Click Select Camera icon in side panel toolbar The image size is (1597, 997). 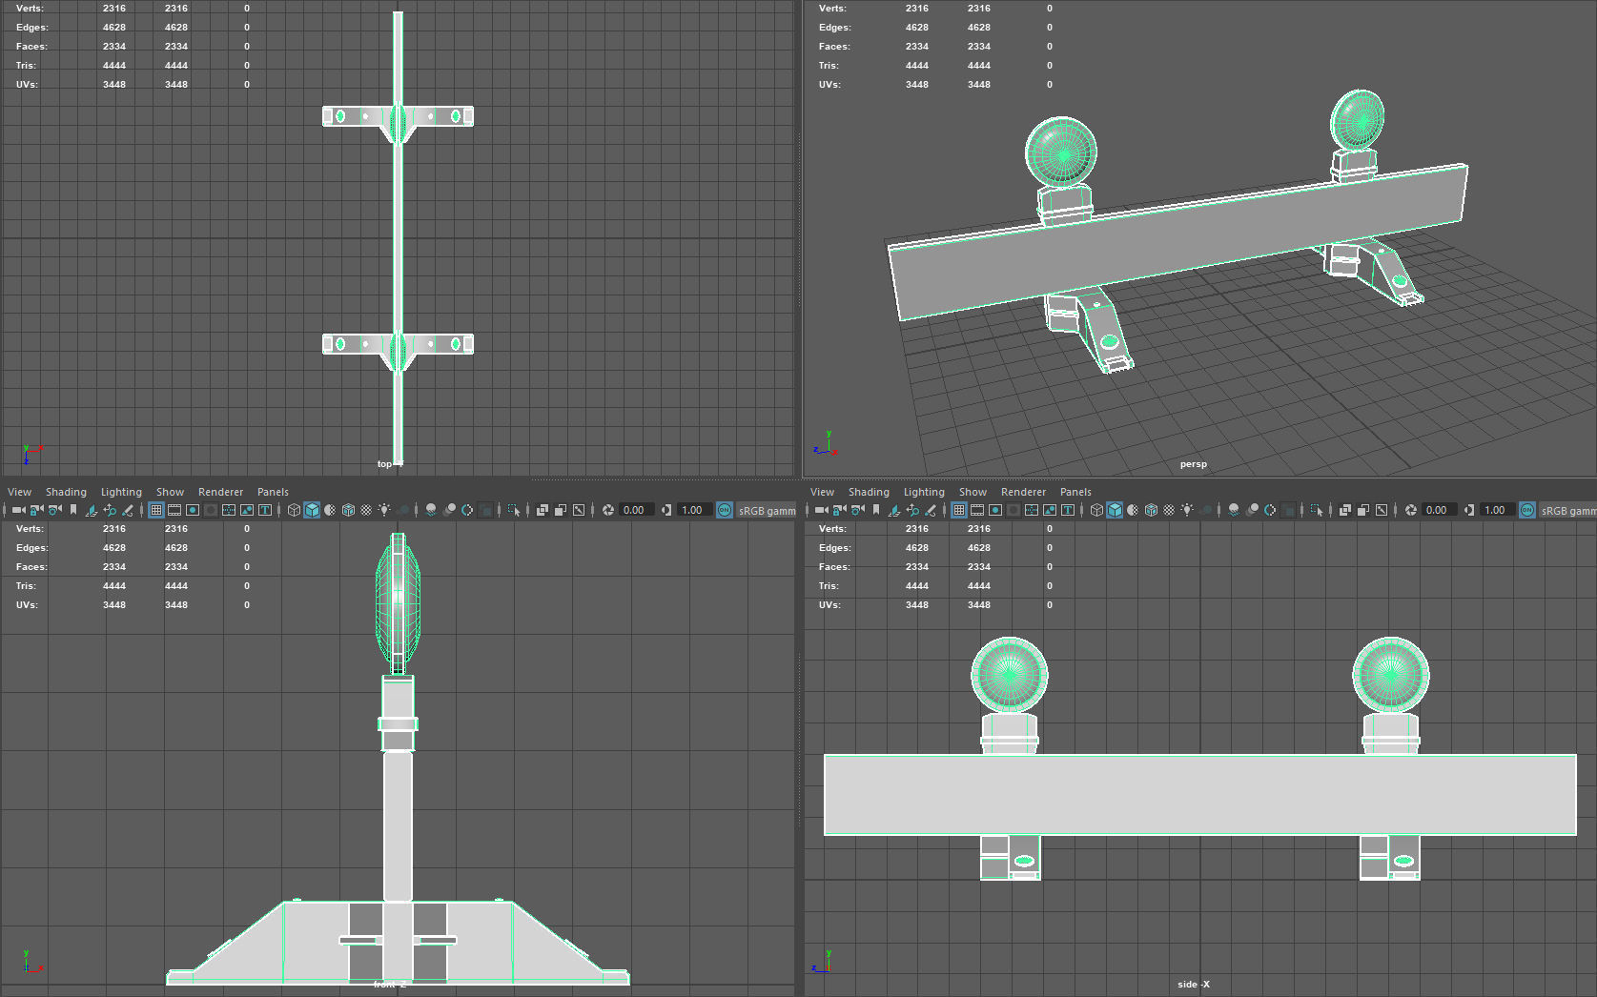click(821, 510)
